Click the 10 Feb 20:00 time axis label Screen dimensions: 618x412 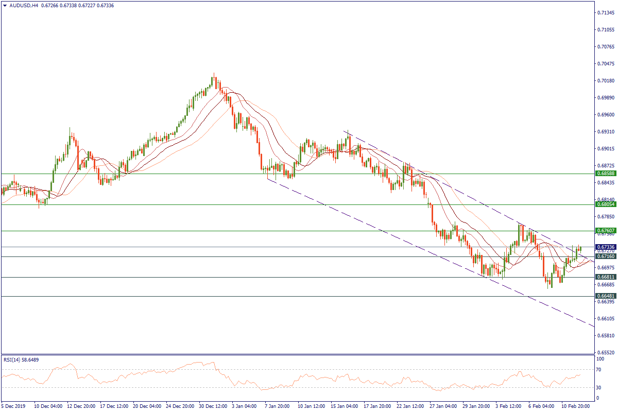pos(575,406)
